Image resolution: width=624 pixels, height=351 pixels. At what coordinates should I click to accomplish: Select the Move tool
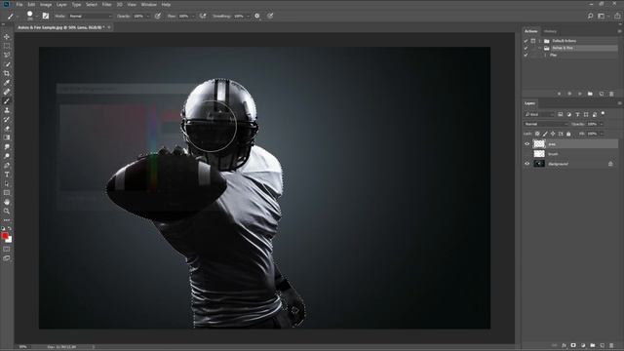7,37
